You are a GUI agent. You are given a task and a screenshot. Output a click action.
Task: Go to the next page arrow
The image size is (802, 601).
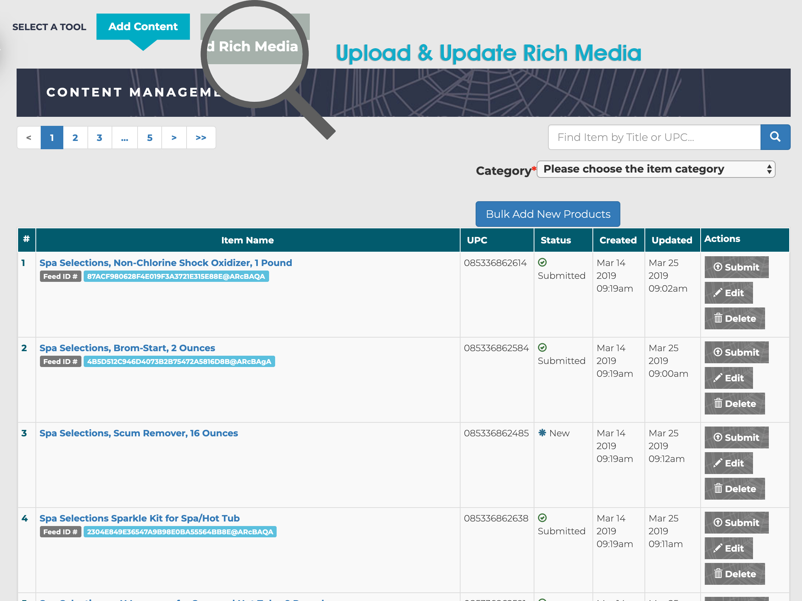coord(174,138)
